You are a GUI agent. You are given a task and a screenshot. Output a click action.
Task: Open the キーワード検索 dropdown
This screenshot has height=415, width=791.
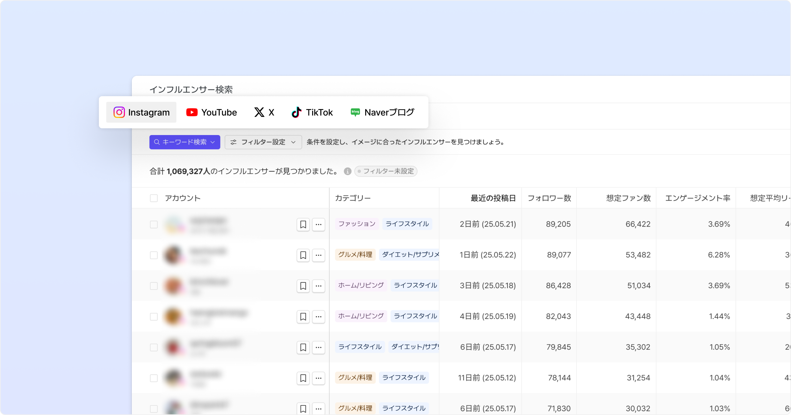point(185,142)
